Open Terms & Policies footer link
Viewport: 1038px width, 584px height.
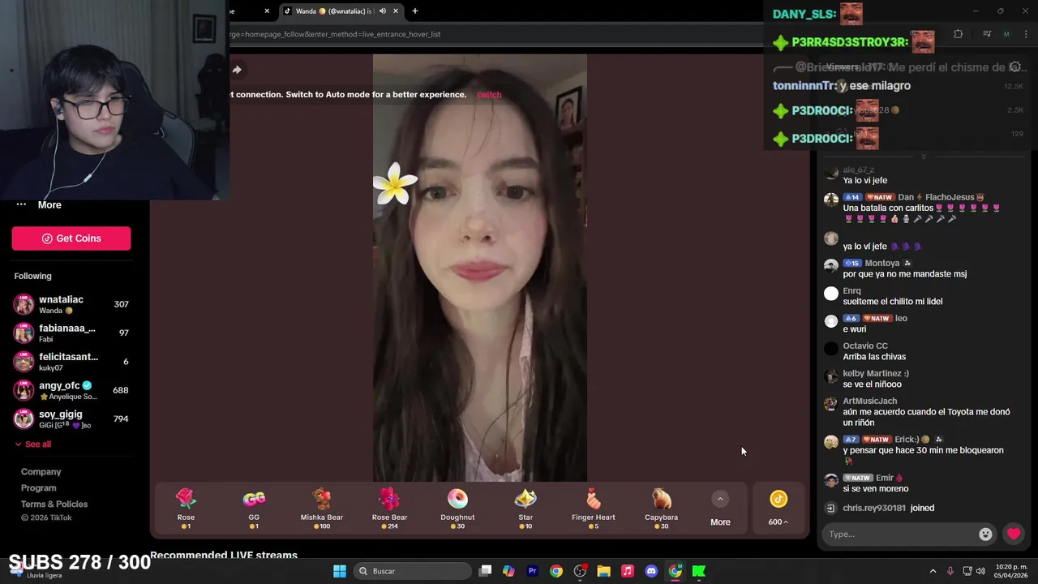point(54,505)
